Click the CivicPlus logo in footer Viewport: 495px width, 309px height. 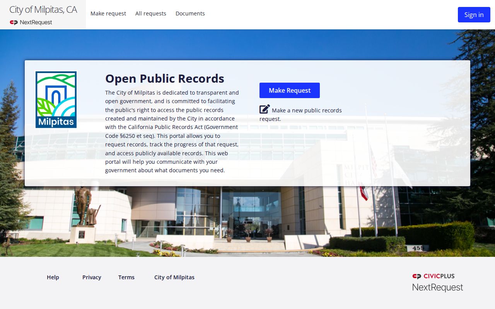click(x=434, y=276)
